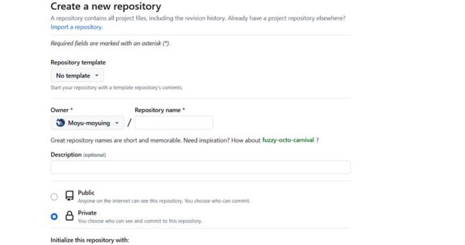Follow the Import a repository link
465x245 pixels.
click(x=76, y=27)
